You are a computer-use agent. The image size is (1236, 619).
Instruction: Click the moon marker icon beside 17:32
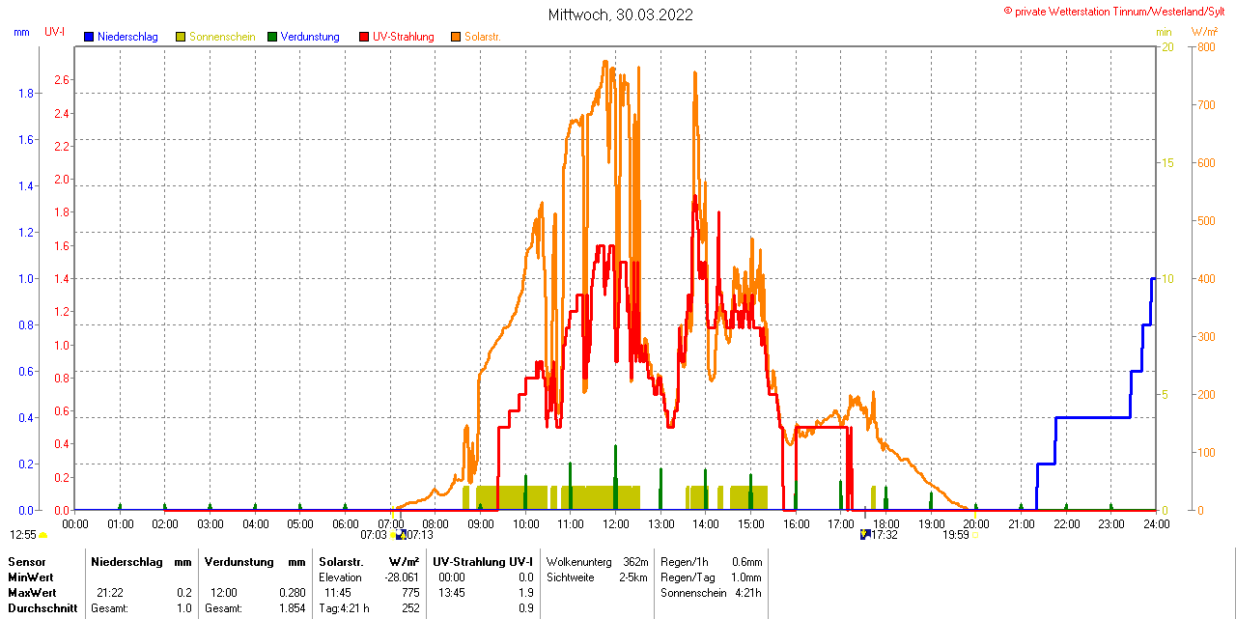865,534
